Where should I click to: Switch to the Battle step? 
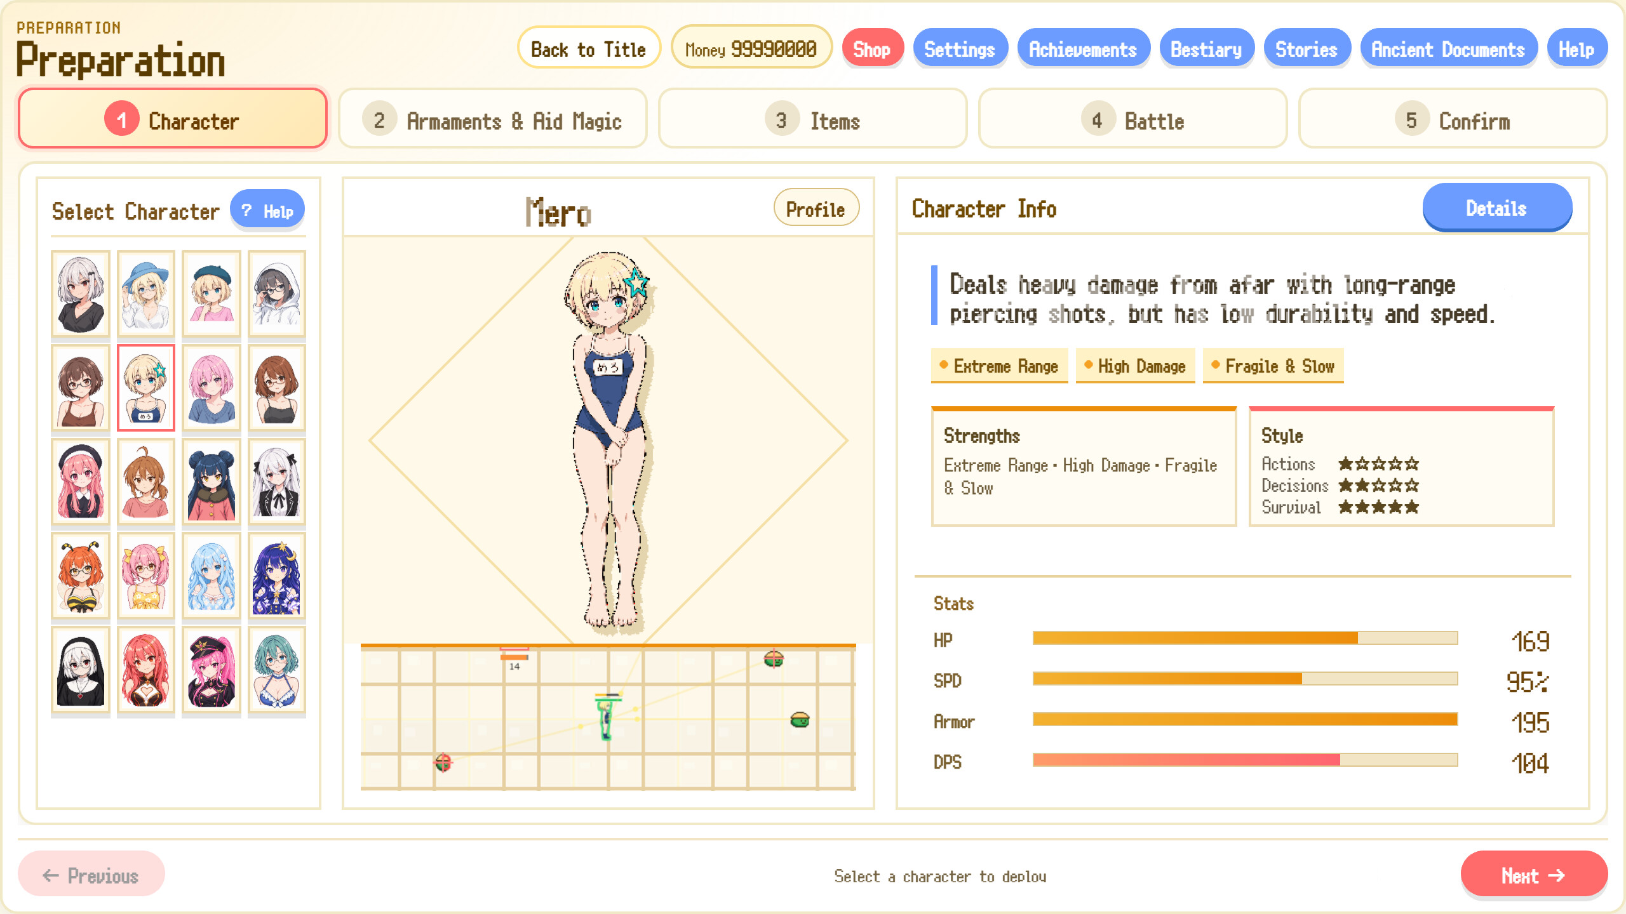(1133, 119)
